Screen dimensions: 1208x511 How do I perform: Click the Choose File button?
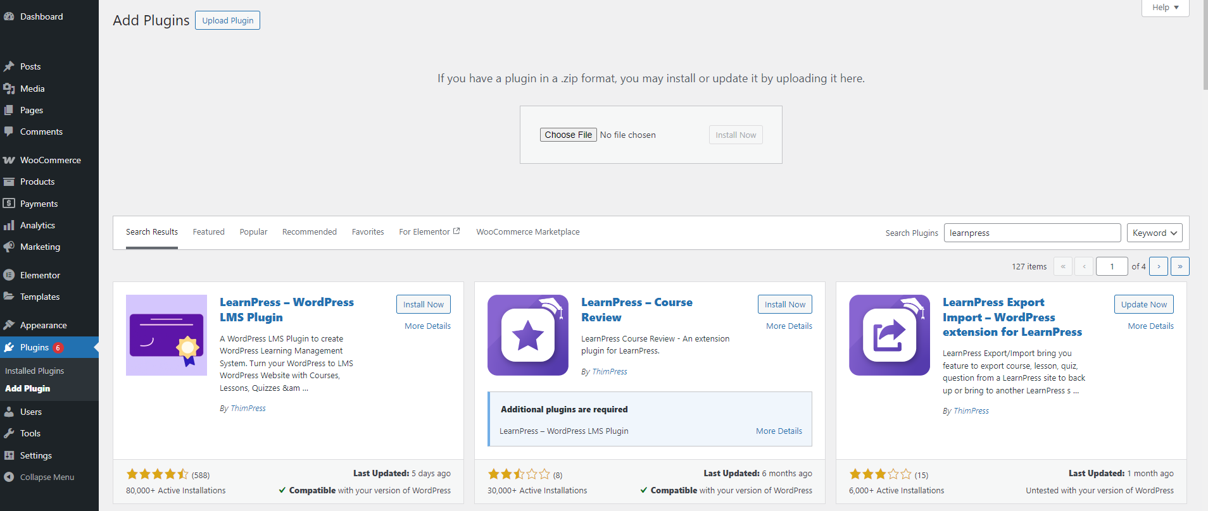point(568,135)
